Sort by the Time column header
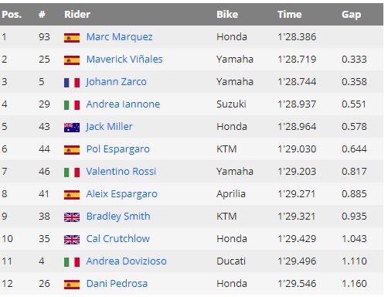The width and height of the screenshot is (388, 297). pos(290,15)
